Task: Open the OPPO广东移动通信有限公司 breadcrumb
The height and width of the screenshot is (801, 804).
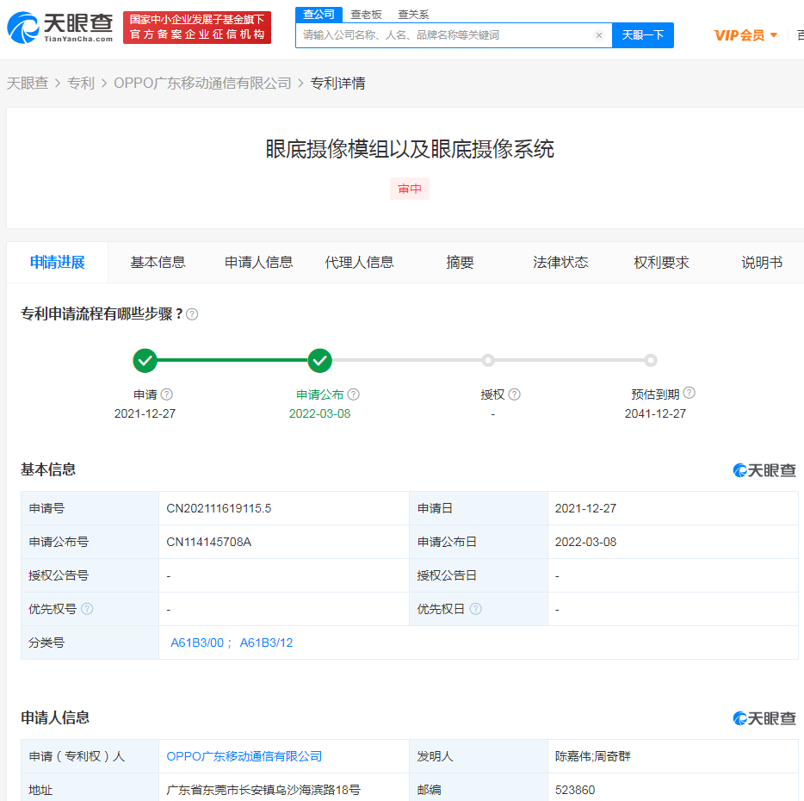Action: tap(202, 84)
